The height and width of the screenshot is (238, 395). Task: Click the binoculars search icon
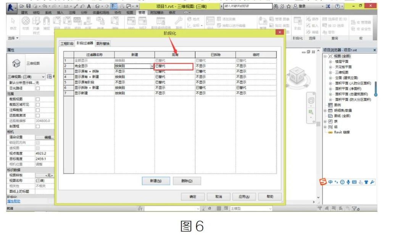(276, 6)
